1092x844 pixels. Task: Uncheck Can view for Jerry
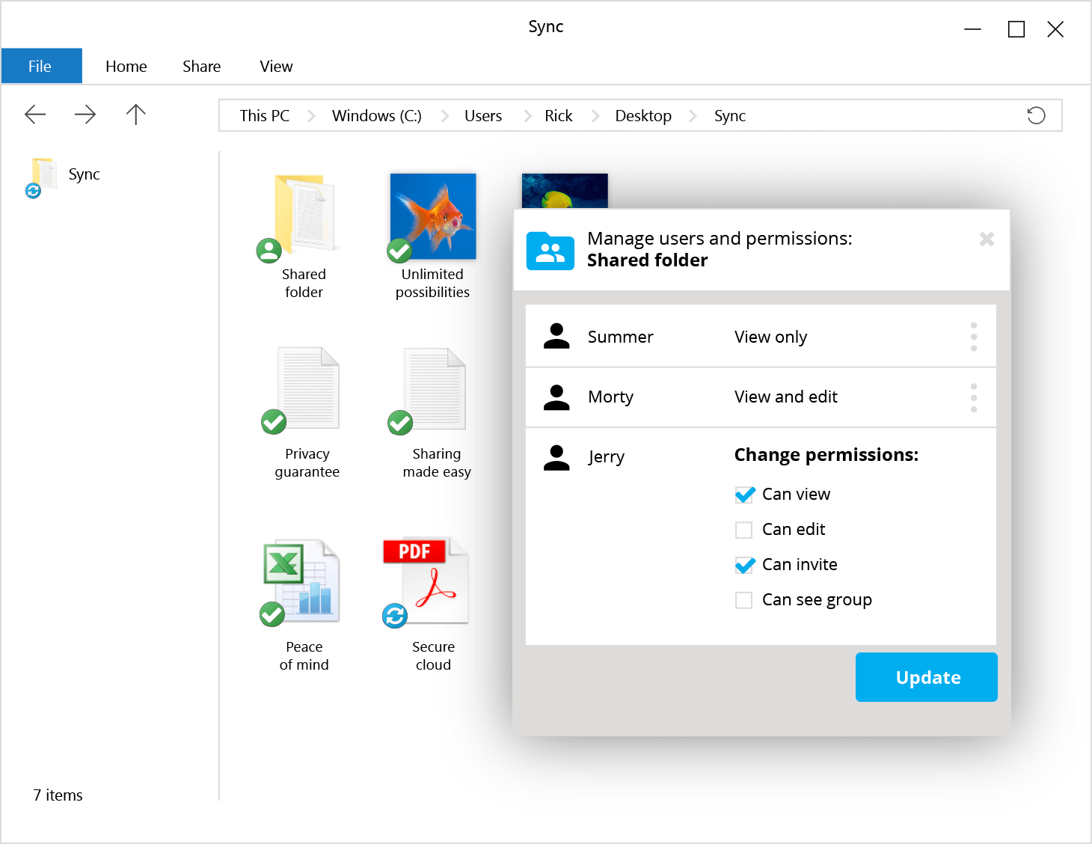coord(745,494)
